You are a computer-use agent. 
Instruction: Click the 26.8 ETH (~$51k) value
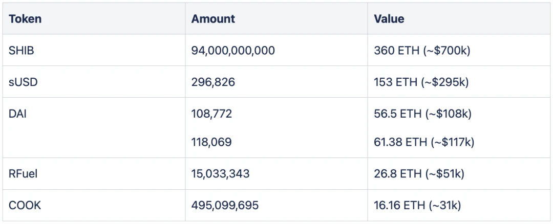[x=419, y=174]
